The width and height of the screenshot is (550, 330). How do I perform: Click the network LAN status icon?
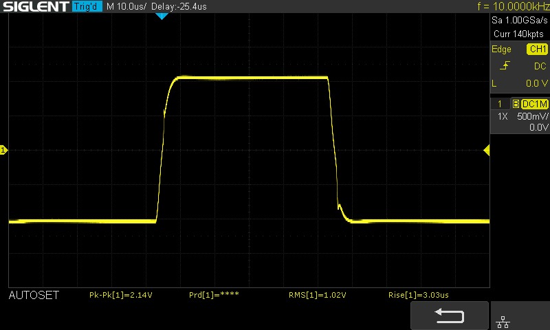tap(503, 322)
